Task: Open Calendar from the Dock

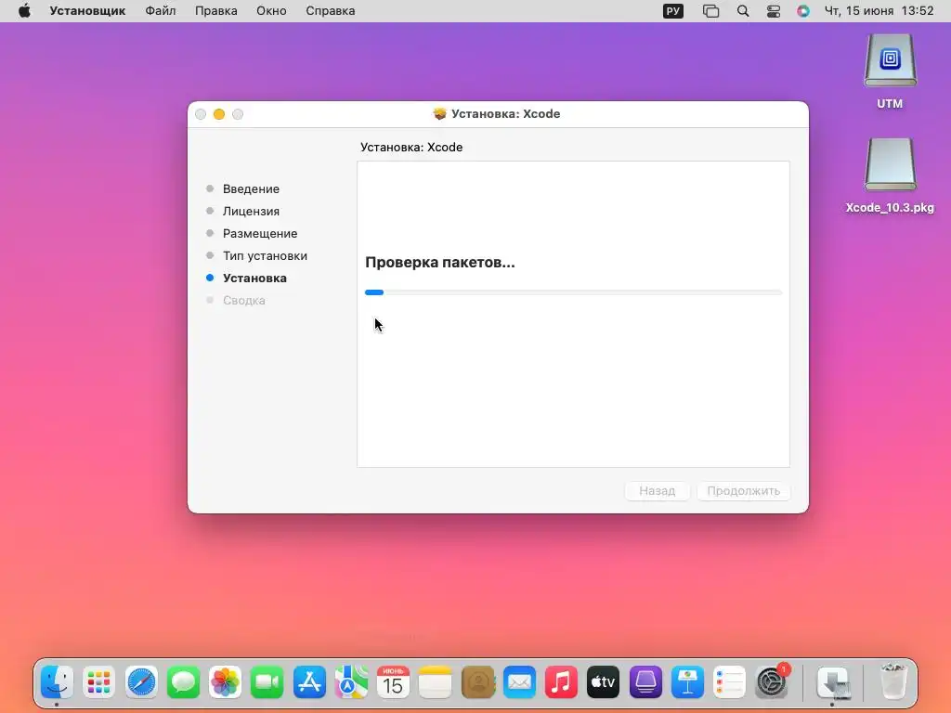Action: pyautogui.click(x=393, y=682)
